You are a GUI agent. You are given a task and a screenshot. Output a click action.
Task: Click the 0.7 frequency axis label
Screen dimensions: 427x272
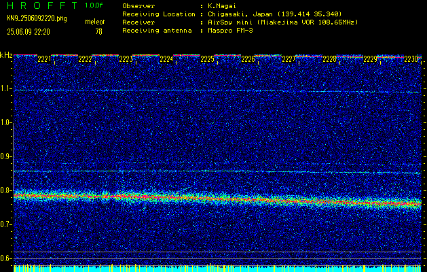tap(5, 224)
